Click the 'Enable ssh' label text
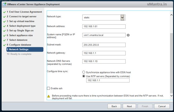 point(56,88)
